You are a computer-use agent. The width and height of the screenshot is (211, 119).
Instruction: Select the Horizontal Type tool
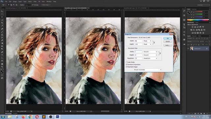click(2, 55)
